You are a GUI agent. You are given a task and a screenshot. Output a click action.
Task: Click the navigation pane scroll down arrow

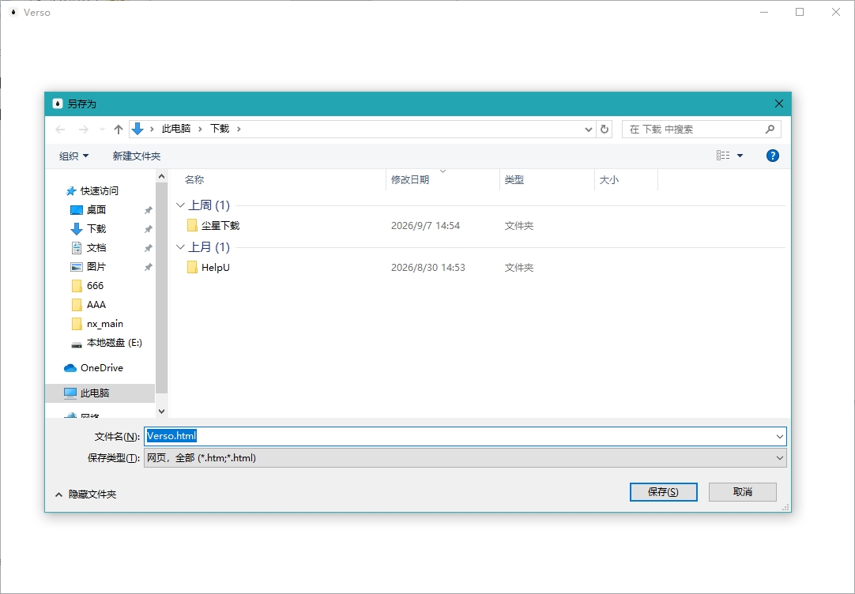161,412
